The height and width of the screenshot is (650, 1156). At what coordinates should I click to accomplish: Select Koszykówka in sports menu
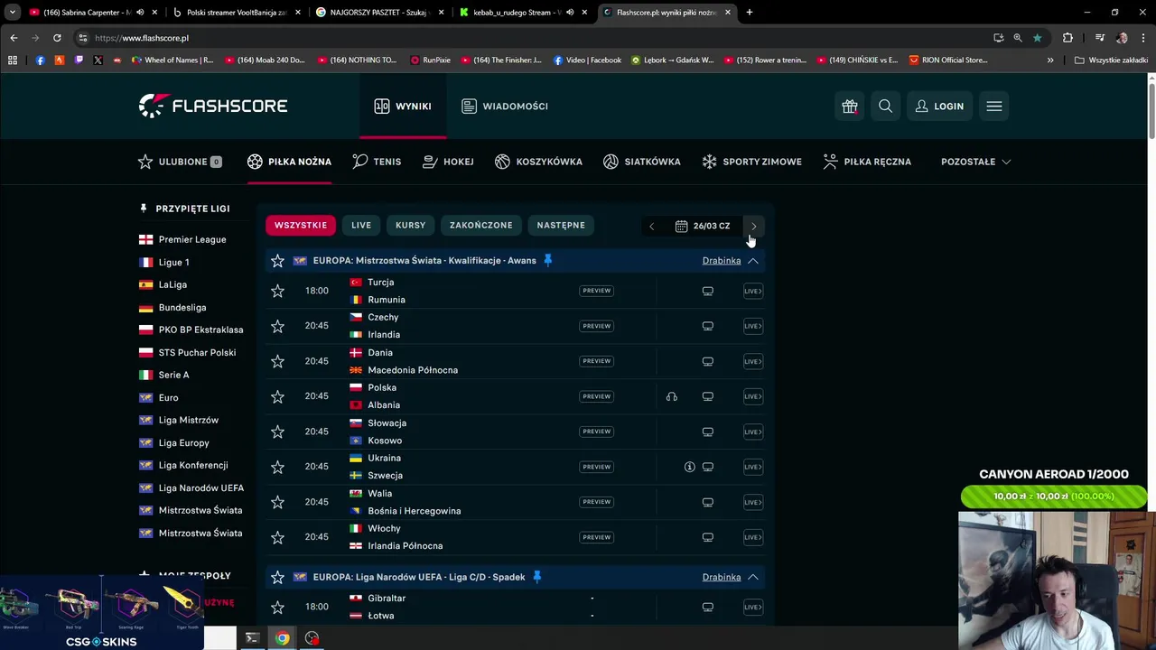tap(538, 162)
